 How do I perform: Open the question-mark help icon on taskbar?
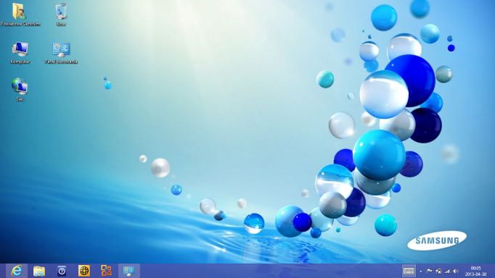click(62, 271)
